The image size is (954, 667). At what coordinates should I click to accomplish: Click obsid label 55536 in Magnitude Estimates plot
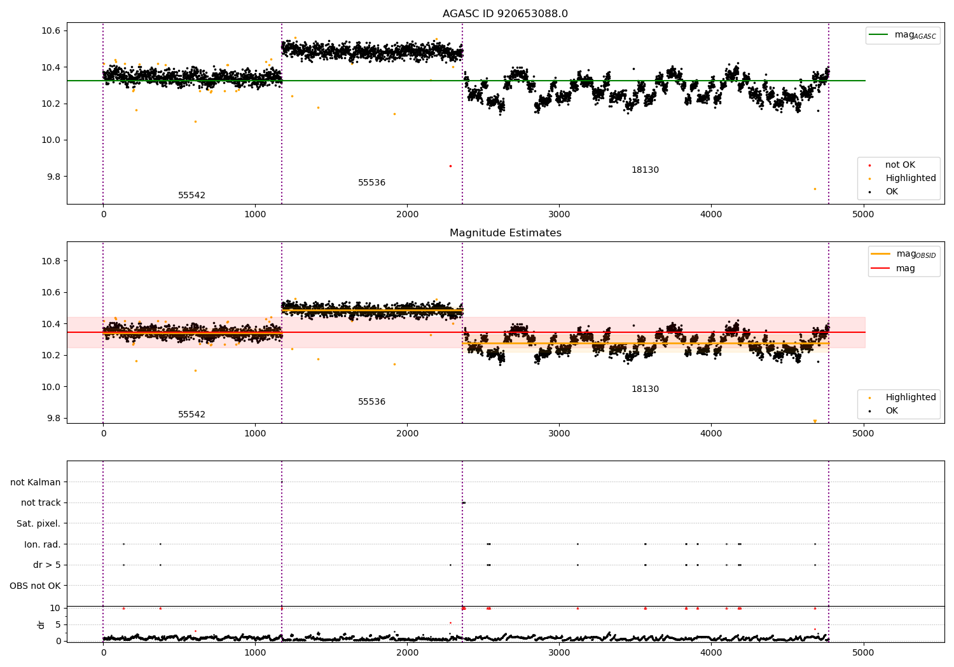(x=371, y=402)
